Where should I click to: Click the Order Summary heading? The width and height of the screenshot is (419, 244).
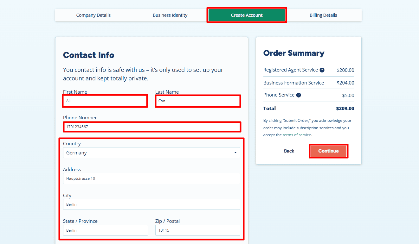[x=294, y=53]
